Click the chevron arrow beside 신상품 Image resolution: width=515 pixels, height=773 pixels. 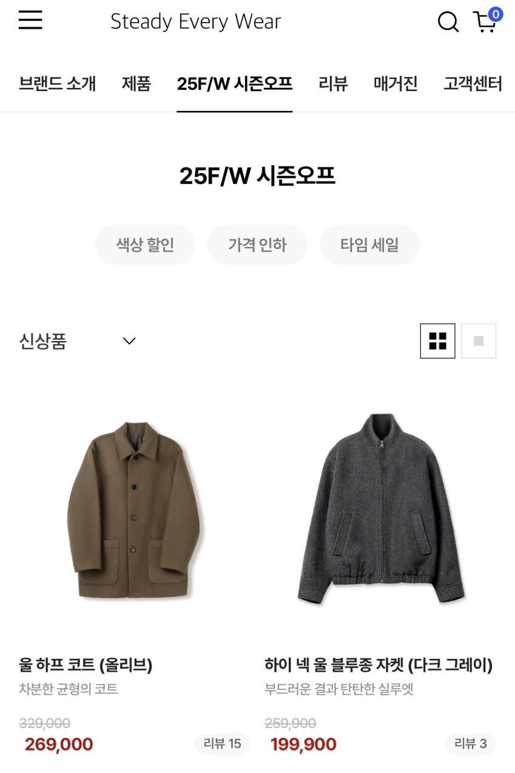pos(129,341)
